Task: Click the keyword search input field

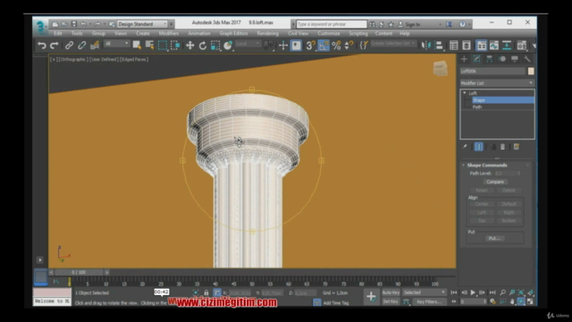Action: (x=332, y=24)
